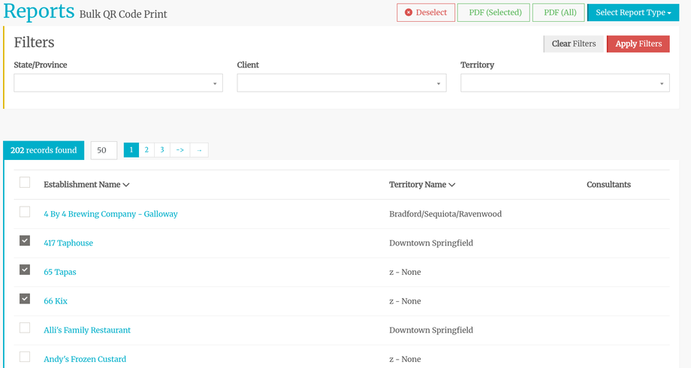Click the next page arrow
The height and width of the screenshot is (368, 691).
(x=180, y=150)
